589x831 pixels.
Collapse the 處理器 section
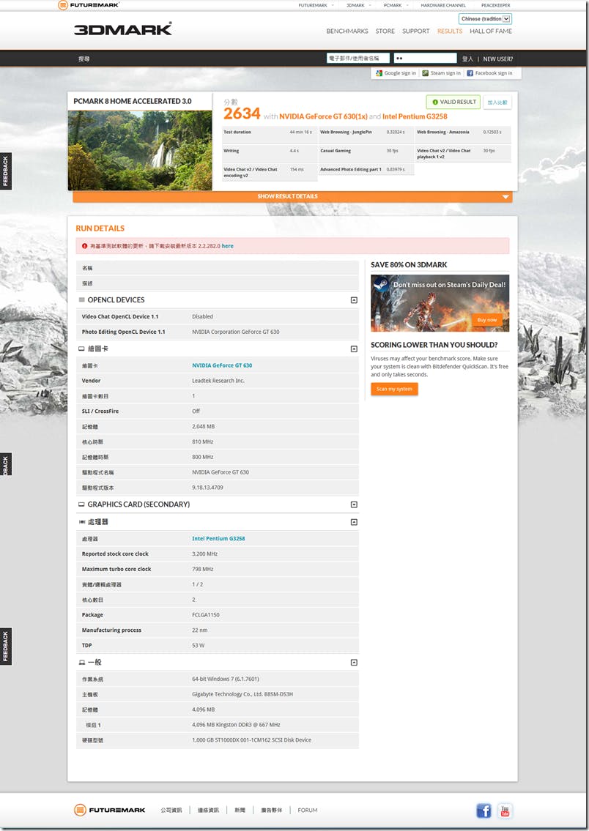354,522
